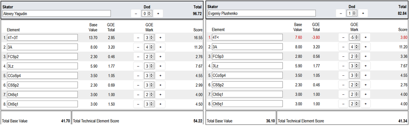This screenshot has width=409, height=126.
Task: Click the GOE spinner on Plushenko's 3A row
Action: pos(354,47)
